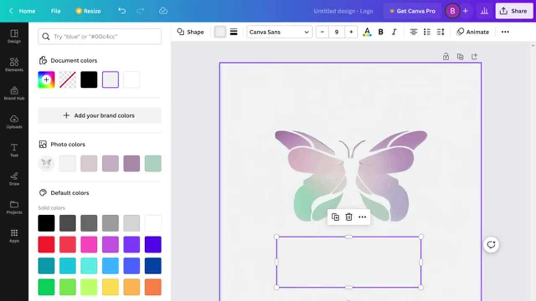
Task: Select the hot pink default color swatch
Action: click(89, 245)
